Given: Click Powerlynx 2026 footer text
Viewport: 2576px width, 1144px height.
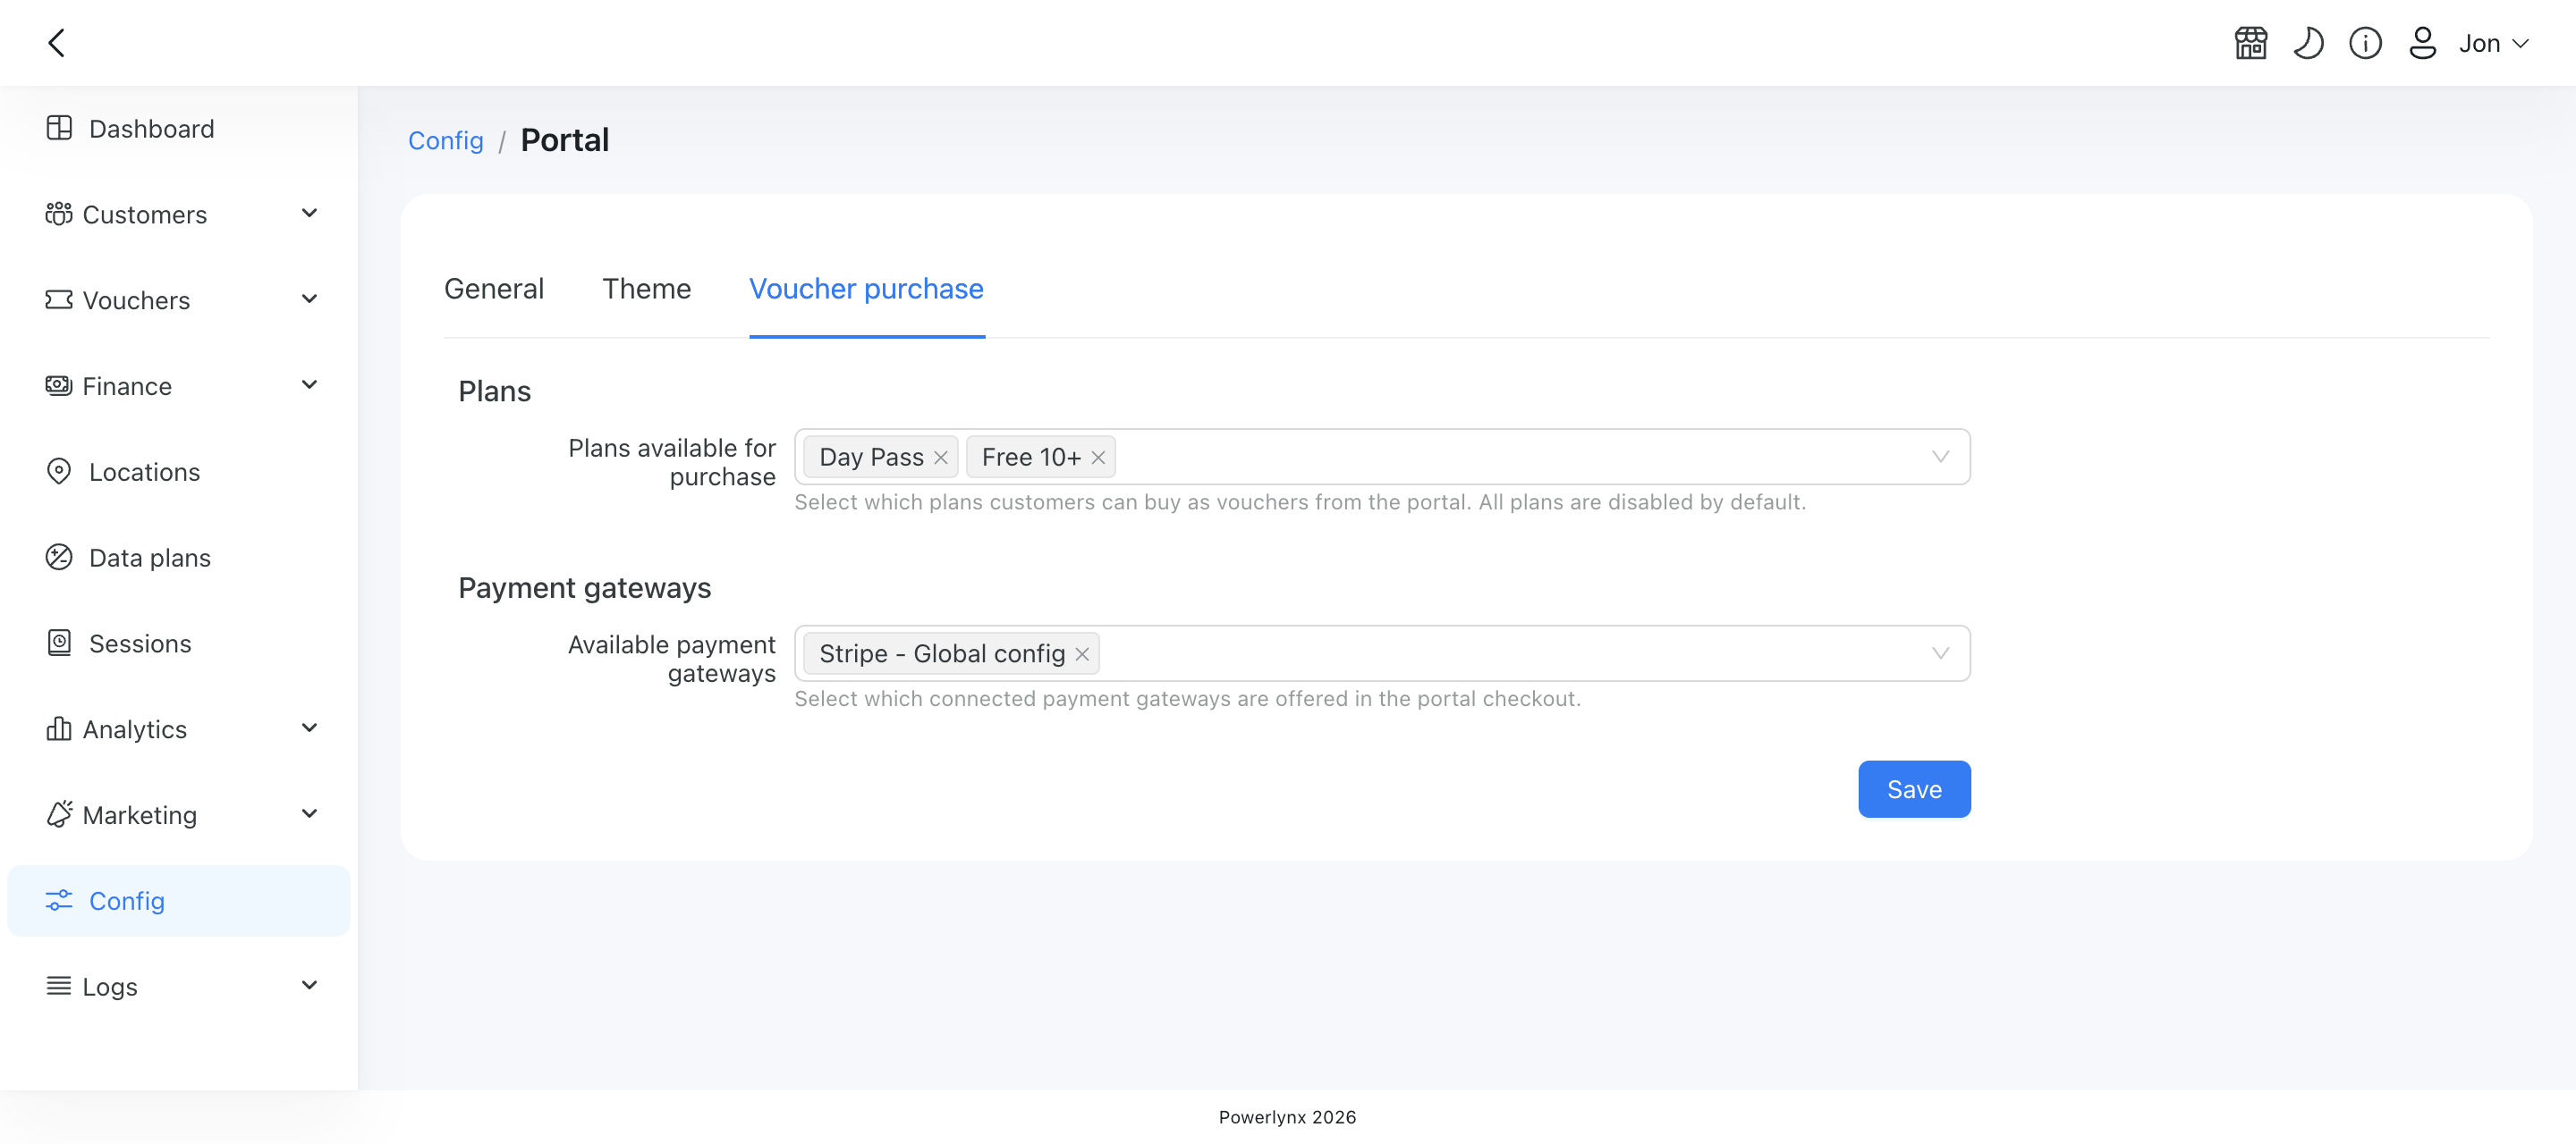Looking at the screenshot, I should (x=1287, y=1117).
